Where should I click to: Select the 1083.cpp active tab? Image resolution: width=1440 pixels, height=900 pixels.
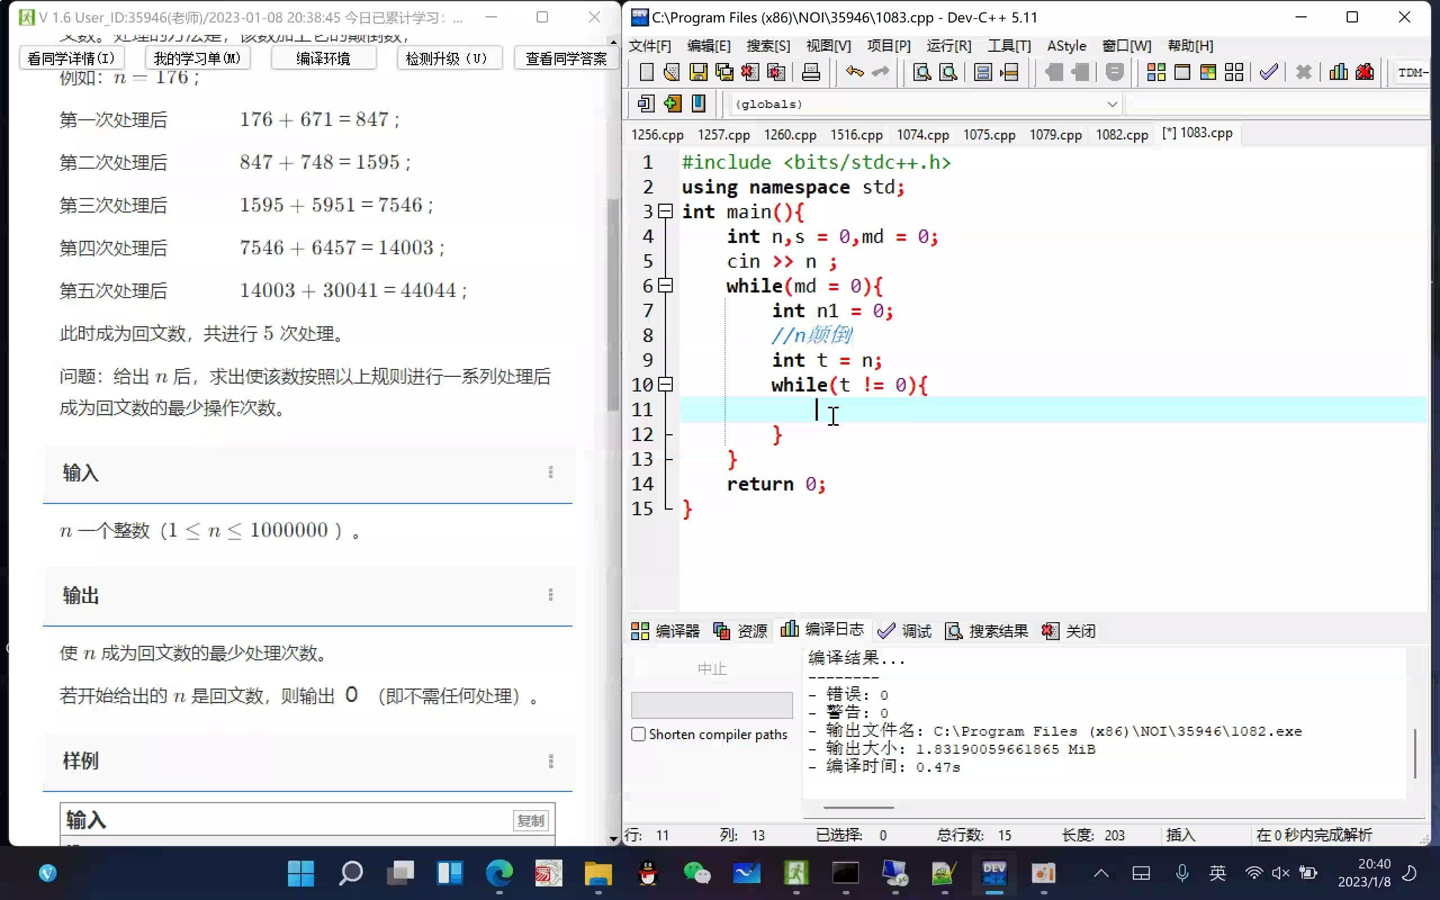[1198, 133]
